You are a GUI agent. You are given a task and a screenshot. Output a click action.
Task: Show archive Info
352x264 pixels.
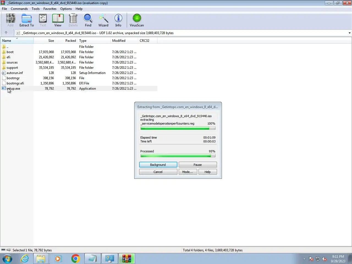click(x=118, y=20)
